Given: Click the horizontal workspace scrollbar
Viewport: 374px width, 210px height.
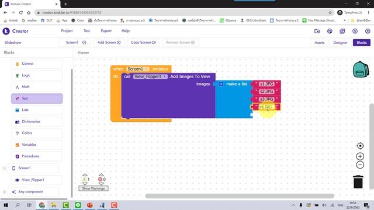Looking at the screenshot, I should click(240, 196).
